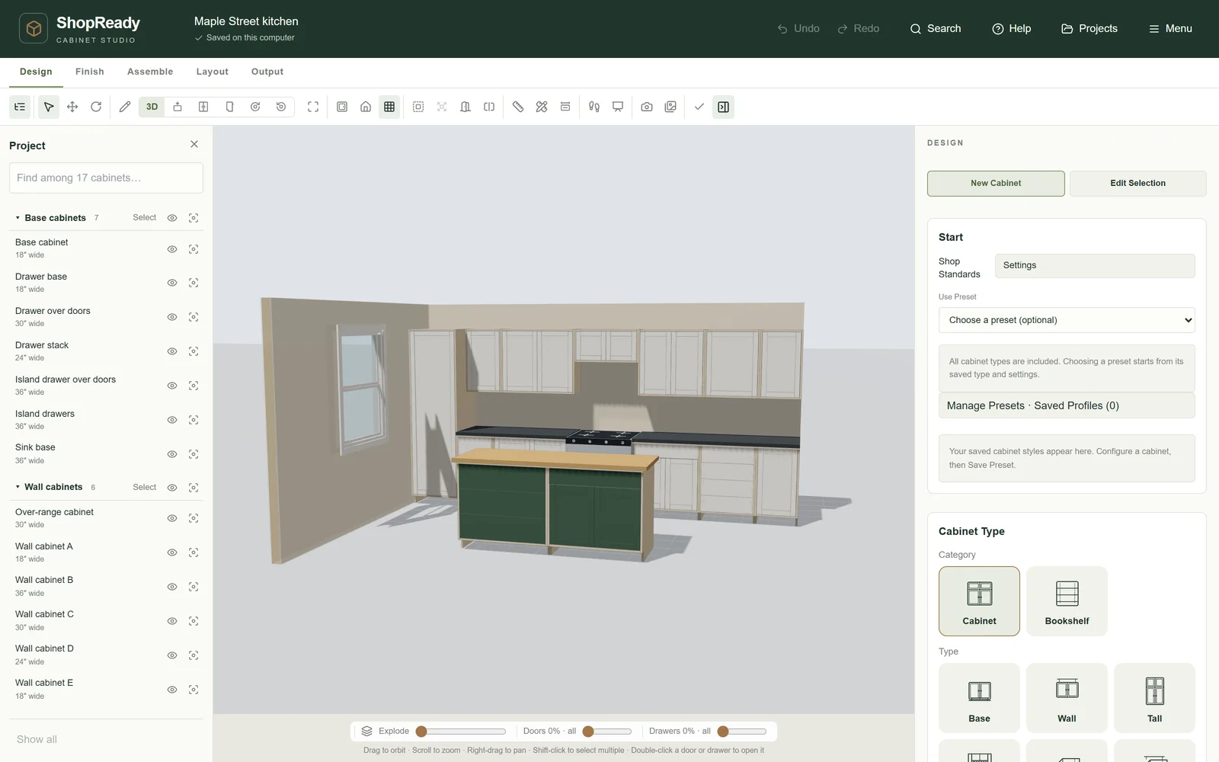Go to the Layout tab
Viewport: 1219px width, 762px height.
pyautogui.click(x=213, y=72)
